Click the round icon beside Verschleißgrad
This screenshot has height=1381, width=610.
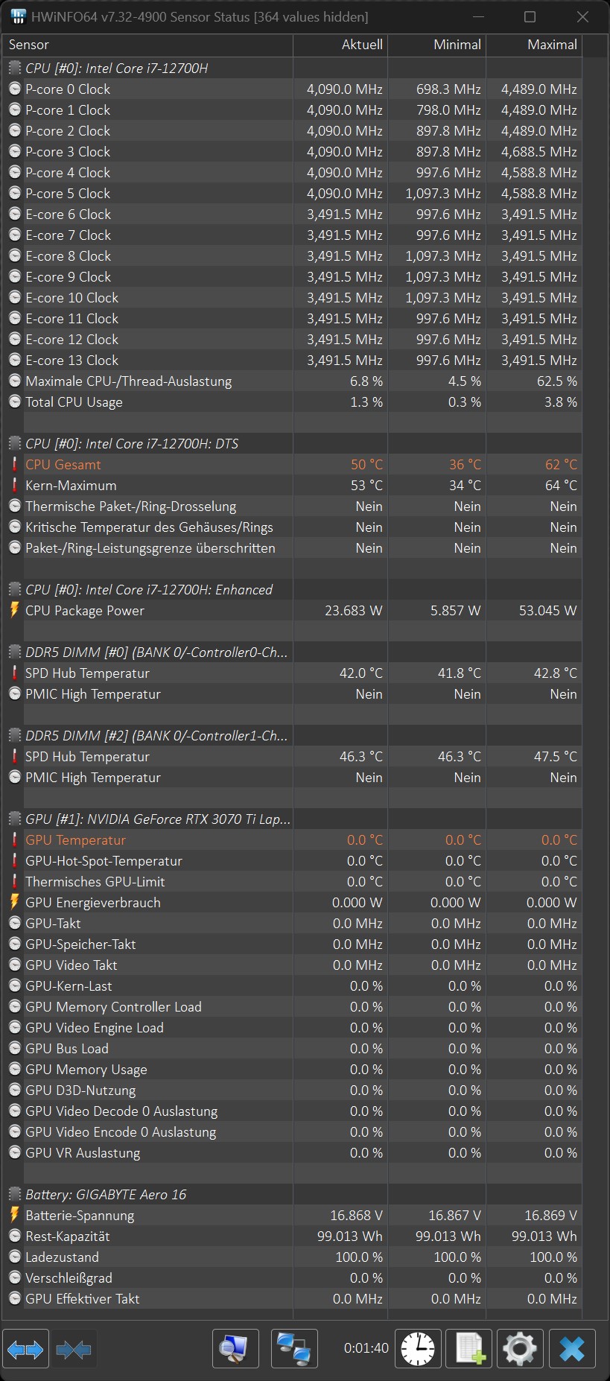tap(15, 1277)
